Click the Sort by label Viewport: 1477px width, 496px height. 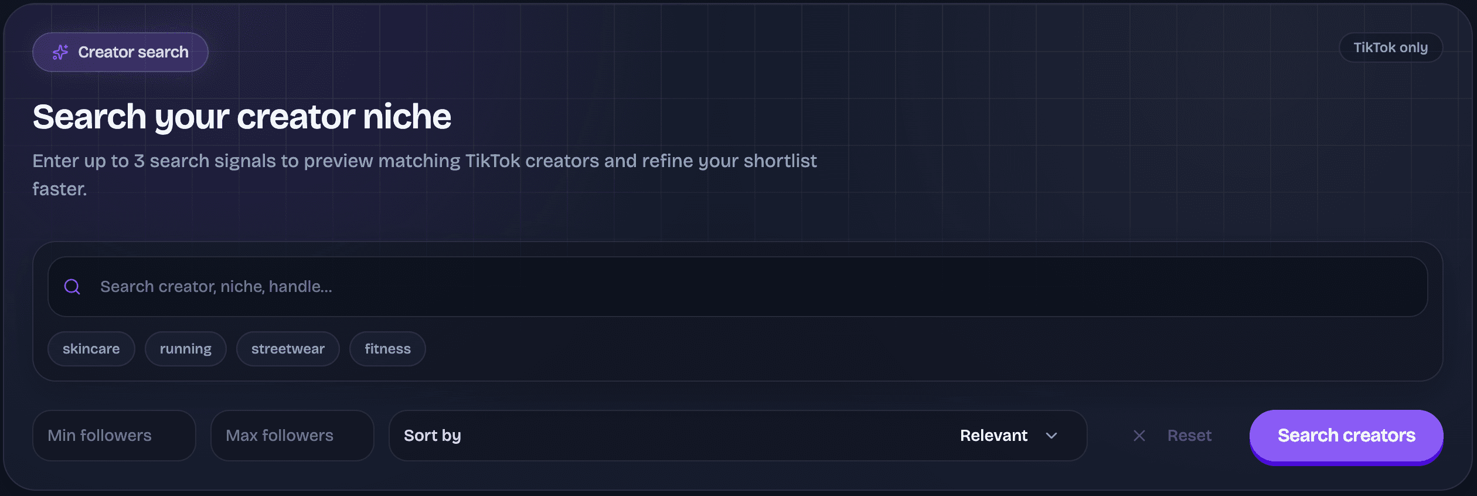click(x=433, y=436)
